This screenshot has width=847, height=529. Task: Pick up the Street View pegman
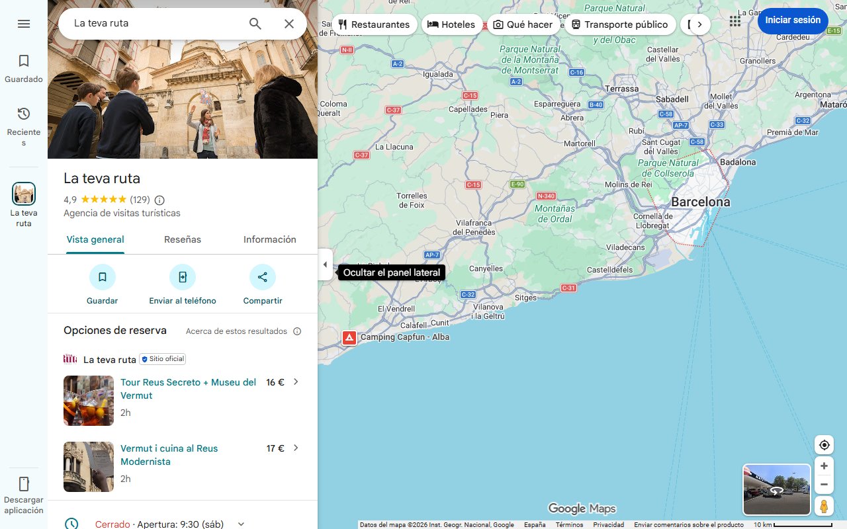point(824,506)
